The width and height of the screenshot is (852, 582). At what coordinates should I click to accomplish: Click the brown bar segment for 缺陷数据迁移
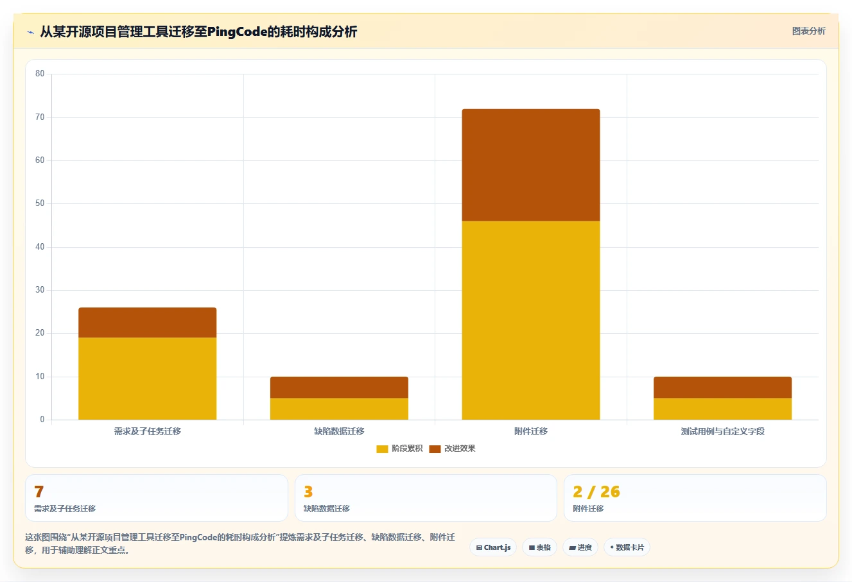(x=339, y=388)
